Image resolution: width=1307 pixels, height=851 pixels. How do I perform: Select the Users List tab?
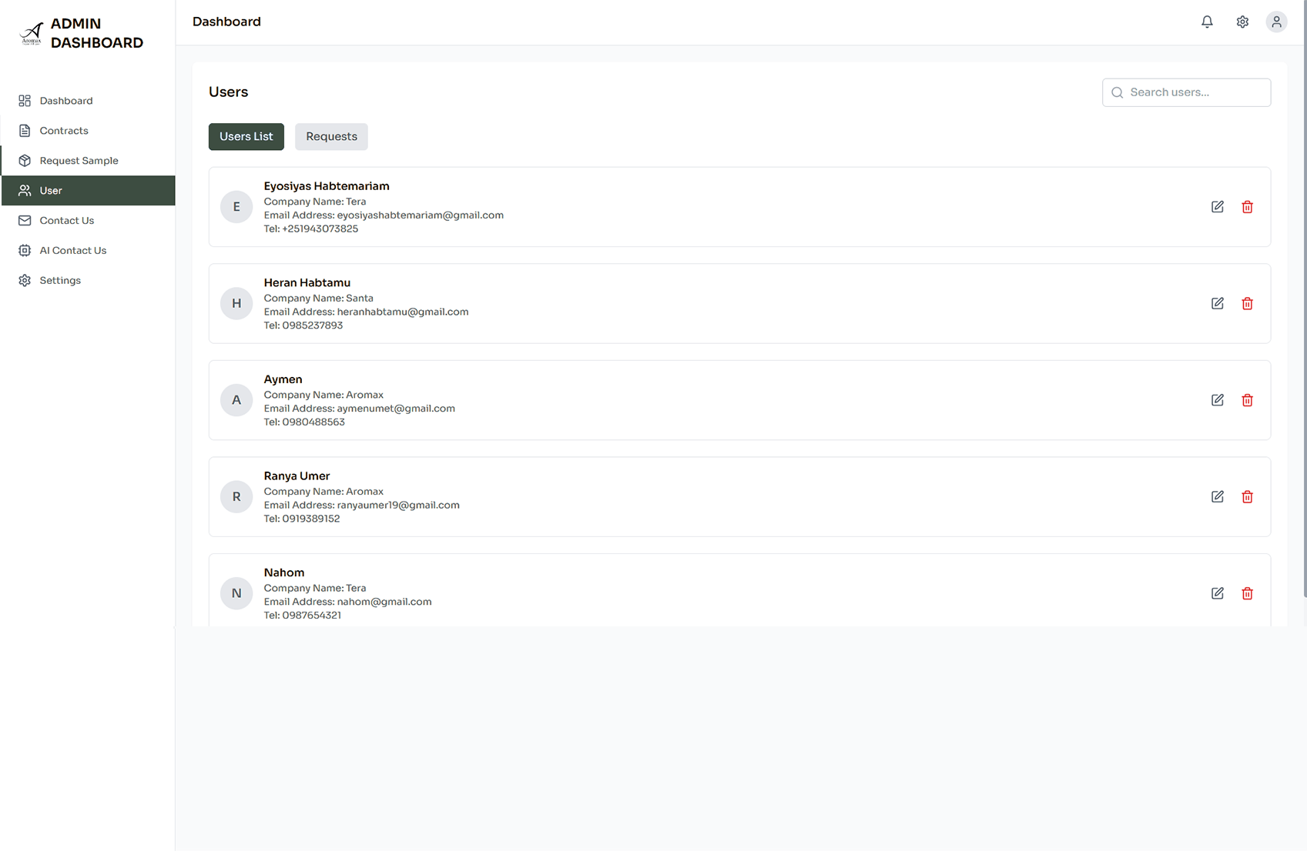tap(246, 137)
